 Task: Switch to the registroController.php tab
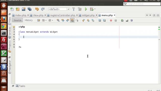[63, 15]
